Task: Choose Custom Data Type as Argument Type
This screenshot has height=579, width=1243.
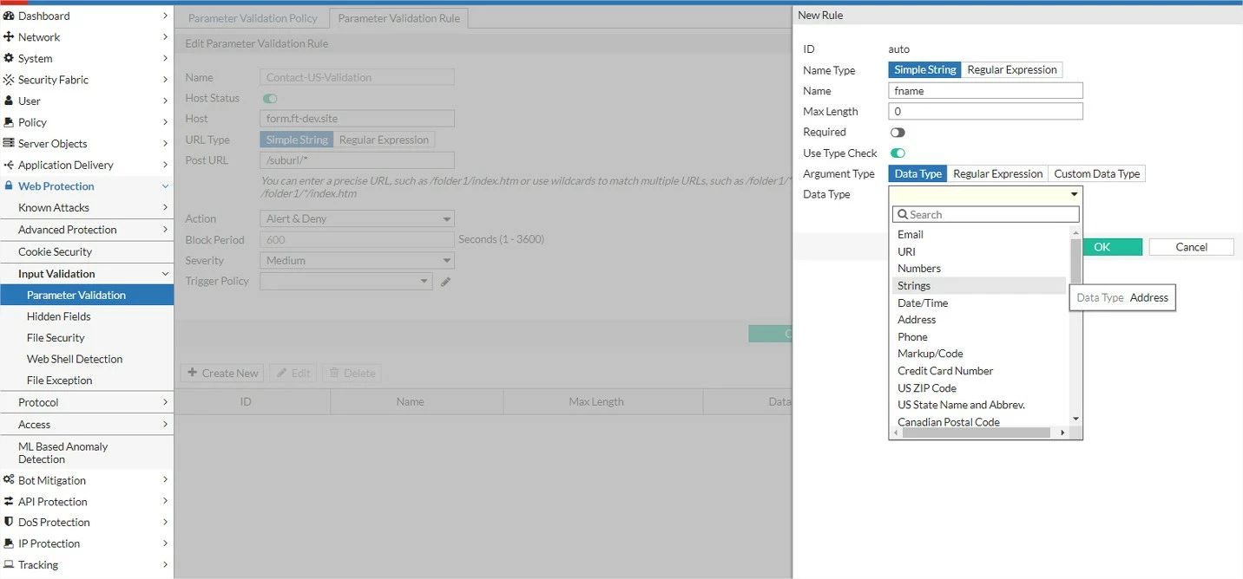Action: 1096,173
